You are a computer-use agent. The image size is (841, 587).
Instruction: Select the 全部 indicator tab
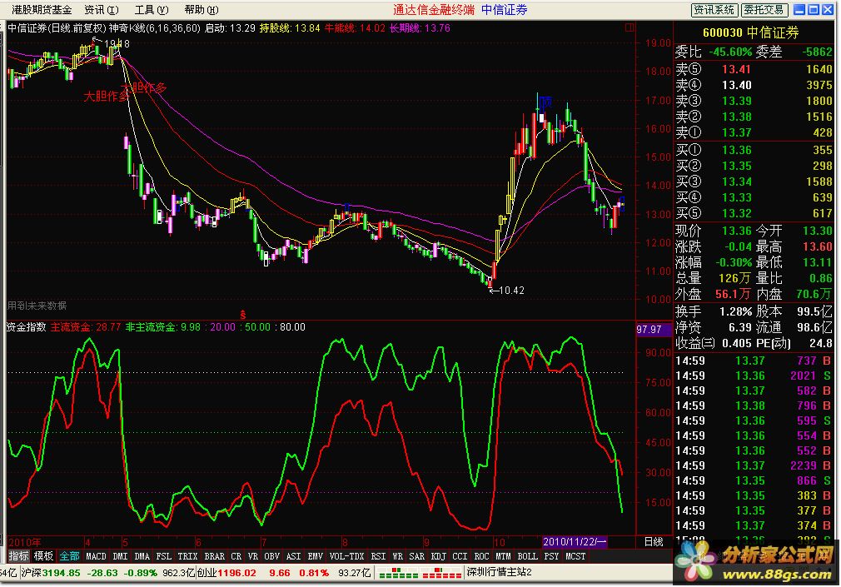pos(69,556)
